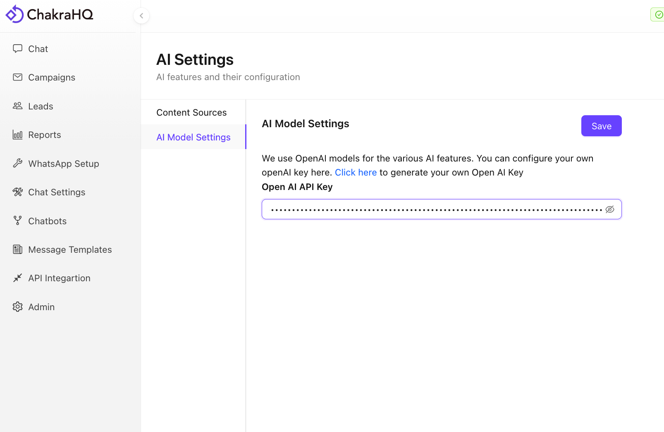
Task: Open Leads using the people icon
Action: [17, 106]
